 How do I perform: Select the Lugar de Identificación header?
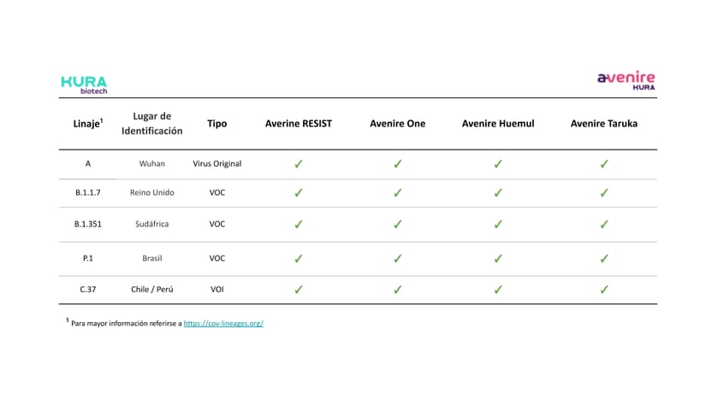[152, 123]
